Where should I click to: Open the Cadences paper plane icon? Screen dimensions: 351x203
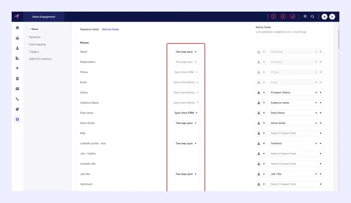coord(17,68)
